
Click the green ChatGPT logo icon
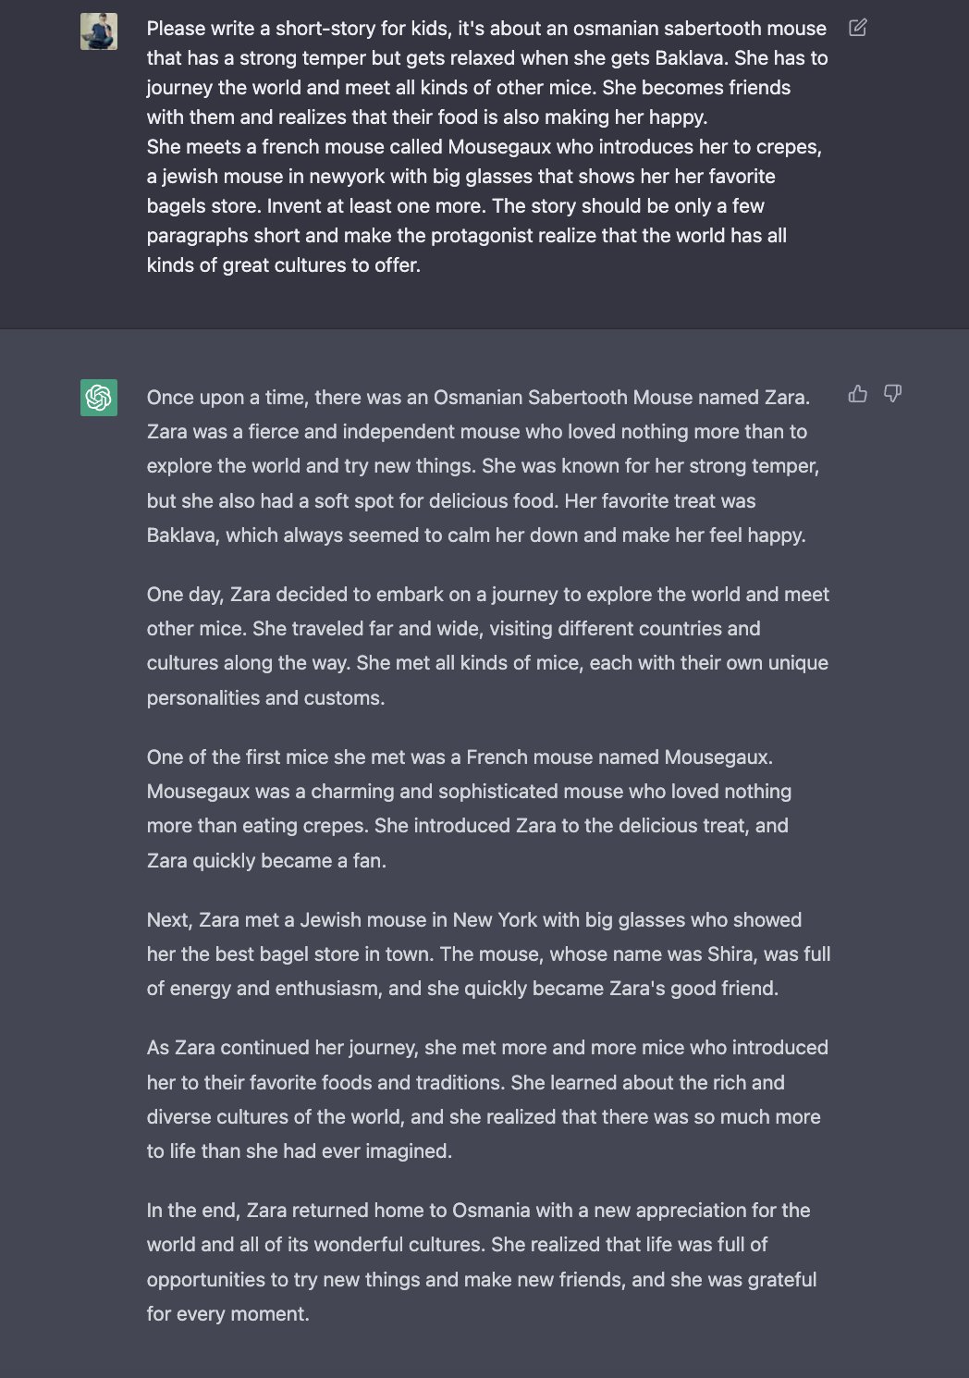click(99, 398)
